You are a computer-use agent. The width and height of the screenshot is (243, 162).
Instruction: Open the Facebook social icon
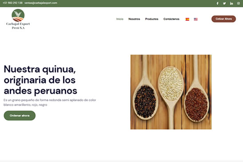pyautogui.click(x=217, y=4)
